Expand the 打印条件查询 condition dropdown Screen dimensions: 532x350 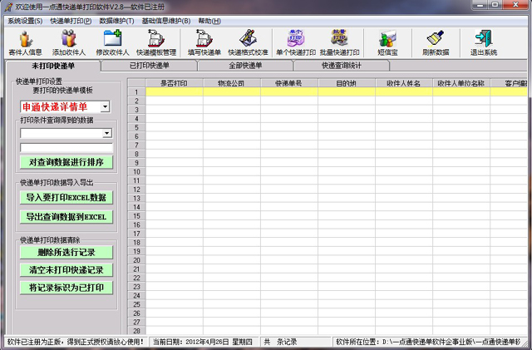107,133
